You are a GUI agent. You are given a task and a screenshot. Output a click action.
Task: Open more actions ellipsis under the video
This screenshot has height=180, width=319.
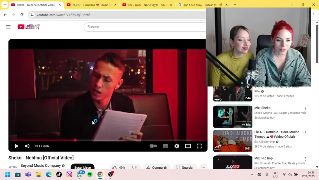(203, 167)
